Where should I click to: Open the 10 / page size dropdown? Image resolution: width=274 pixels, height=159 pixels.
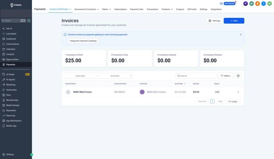234,101
